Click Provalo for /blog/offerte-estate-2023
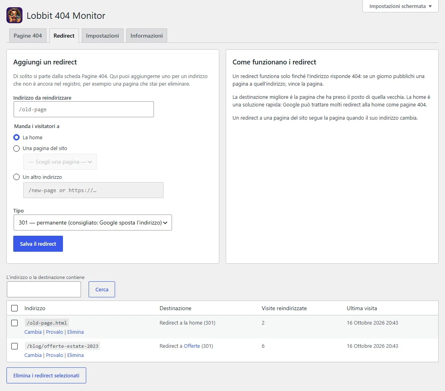This screenshot has width=445, height=391. coord(55,355)
